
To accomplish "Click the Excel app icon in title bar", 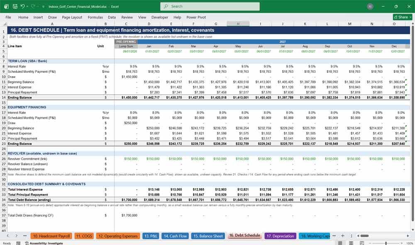I will pos(6,6).
